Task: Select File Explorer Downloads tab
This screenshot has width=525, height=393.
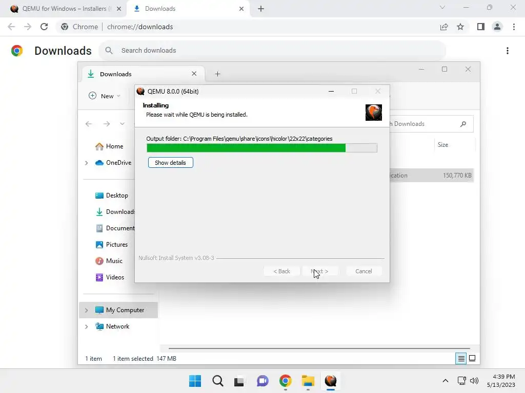Action: [x=143, y=74]
